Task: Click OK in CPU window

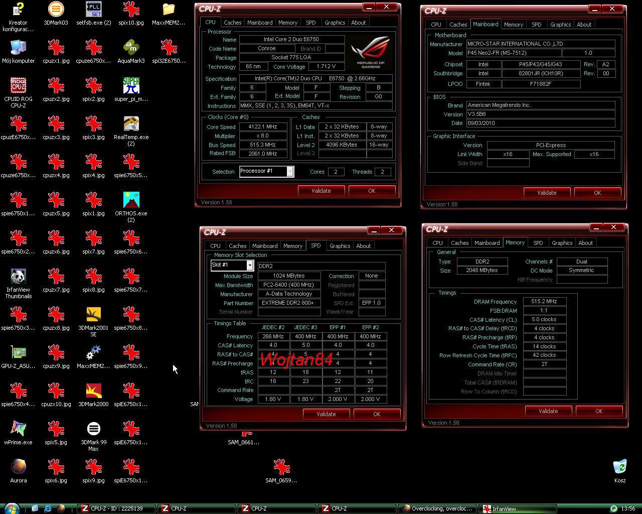Action: [x=372, y=191]
